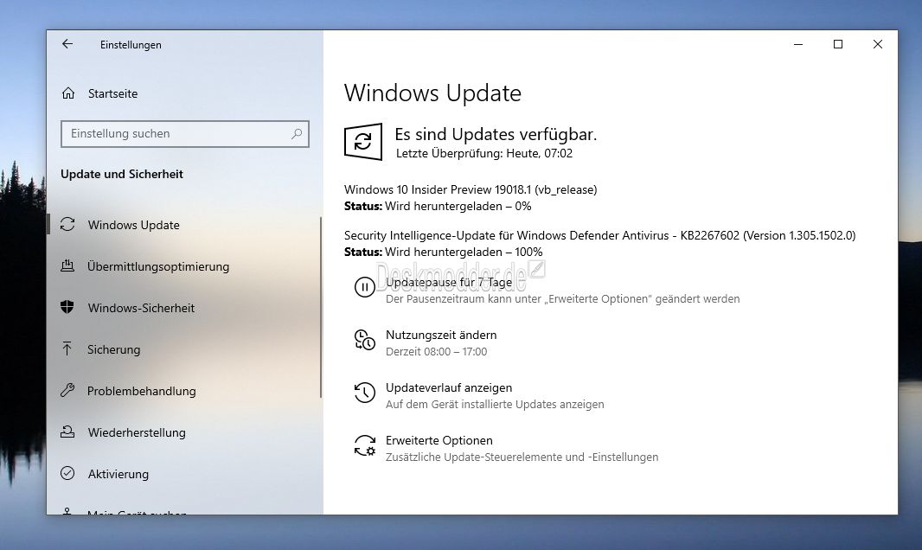Close the Einstellungen window
This screenshot has height=550, width=922.
(878, 44)
